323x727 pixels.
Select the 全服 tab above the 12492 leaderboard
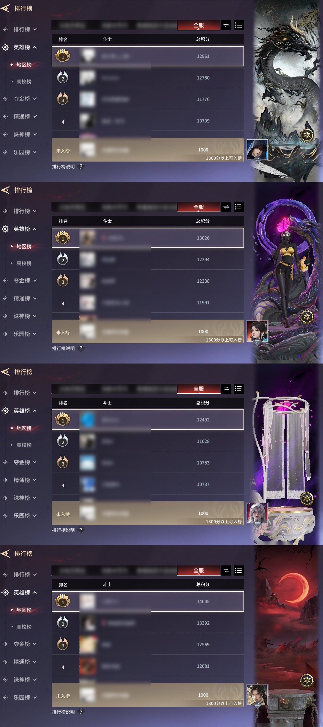coord(199,389)
